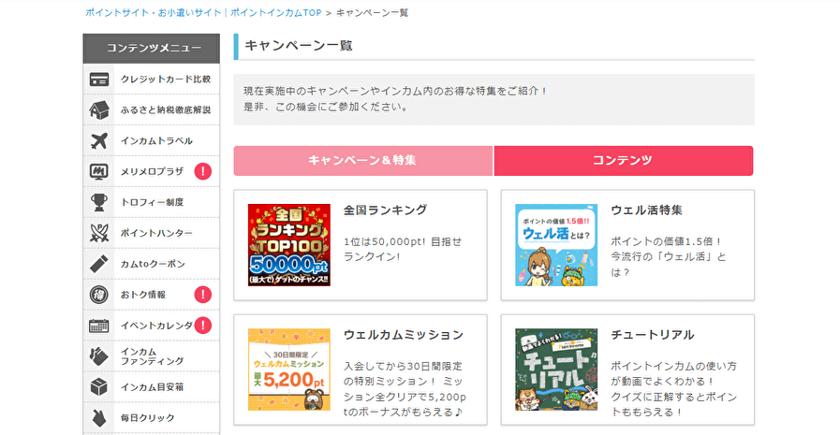Click the pointing hand 毎日クリック icon
Screen dimensions: 840x435
point(99,418)
